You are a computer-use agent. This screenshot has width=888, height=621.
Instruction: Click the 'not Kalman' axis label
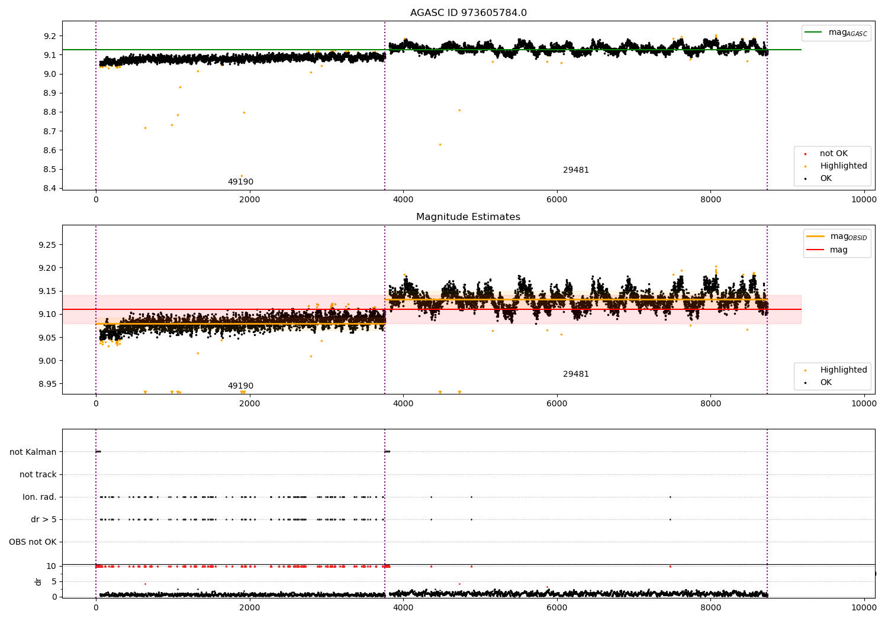(x=33, y=452)
